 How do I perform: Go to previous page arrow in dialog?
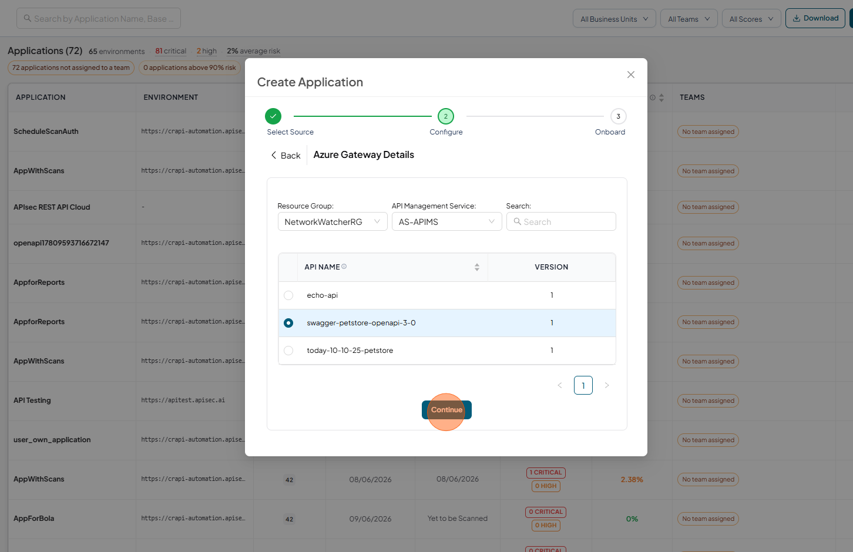pos(560,385)
